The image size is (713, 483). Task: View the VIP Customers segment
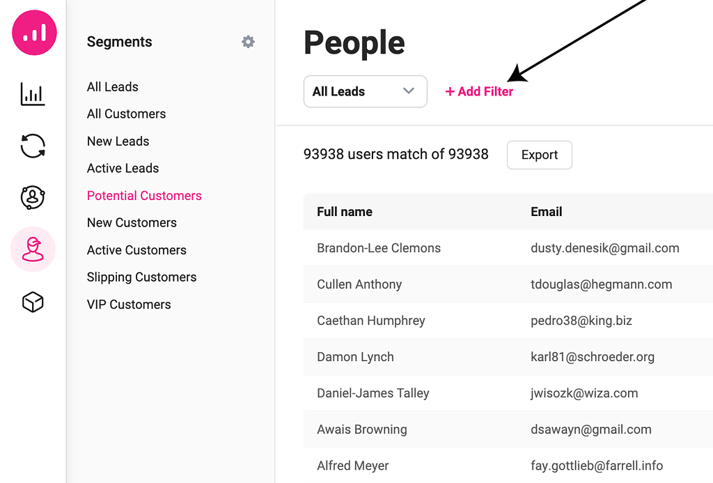click(129, 305)
